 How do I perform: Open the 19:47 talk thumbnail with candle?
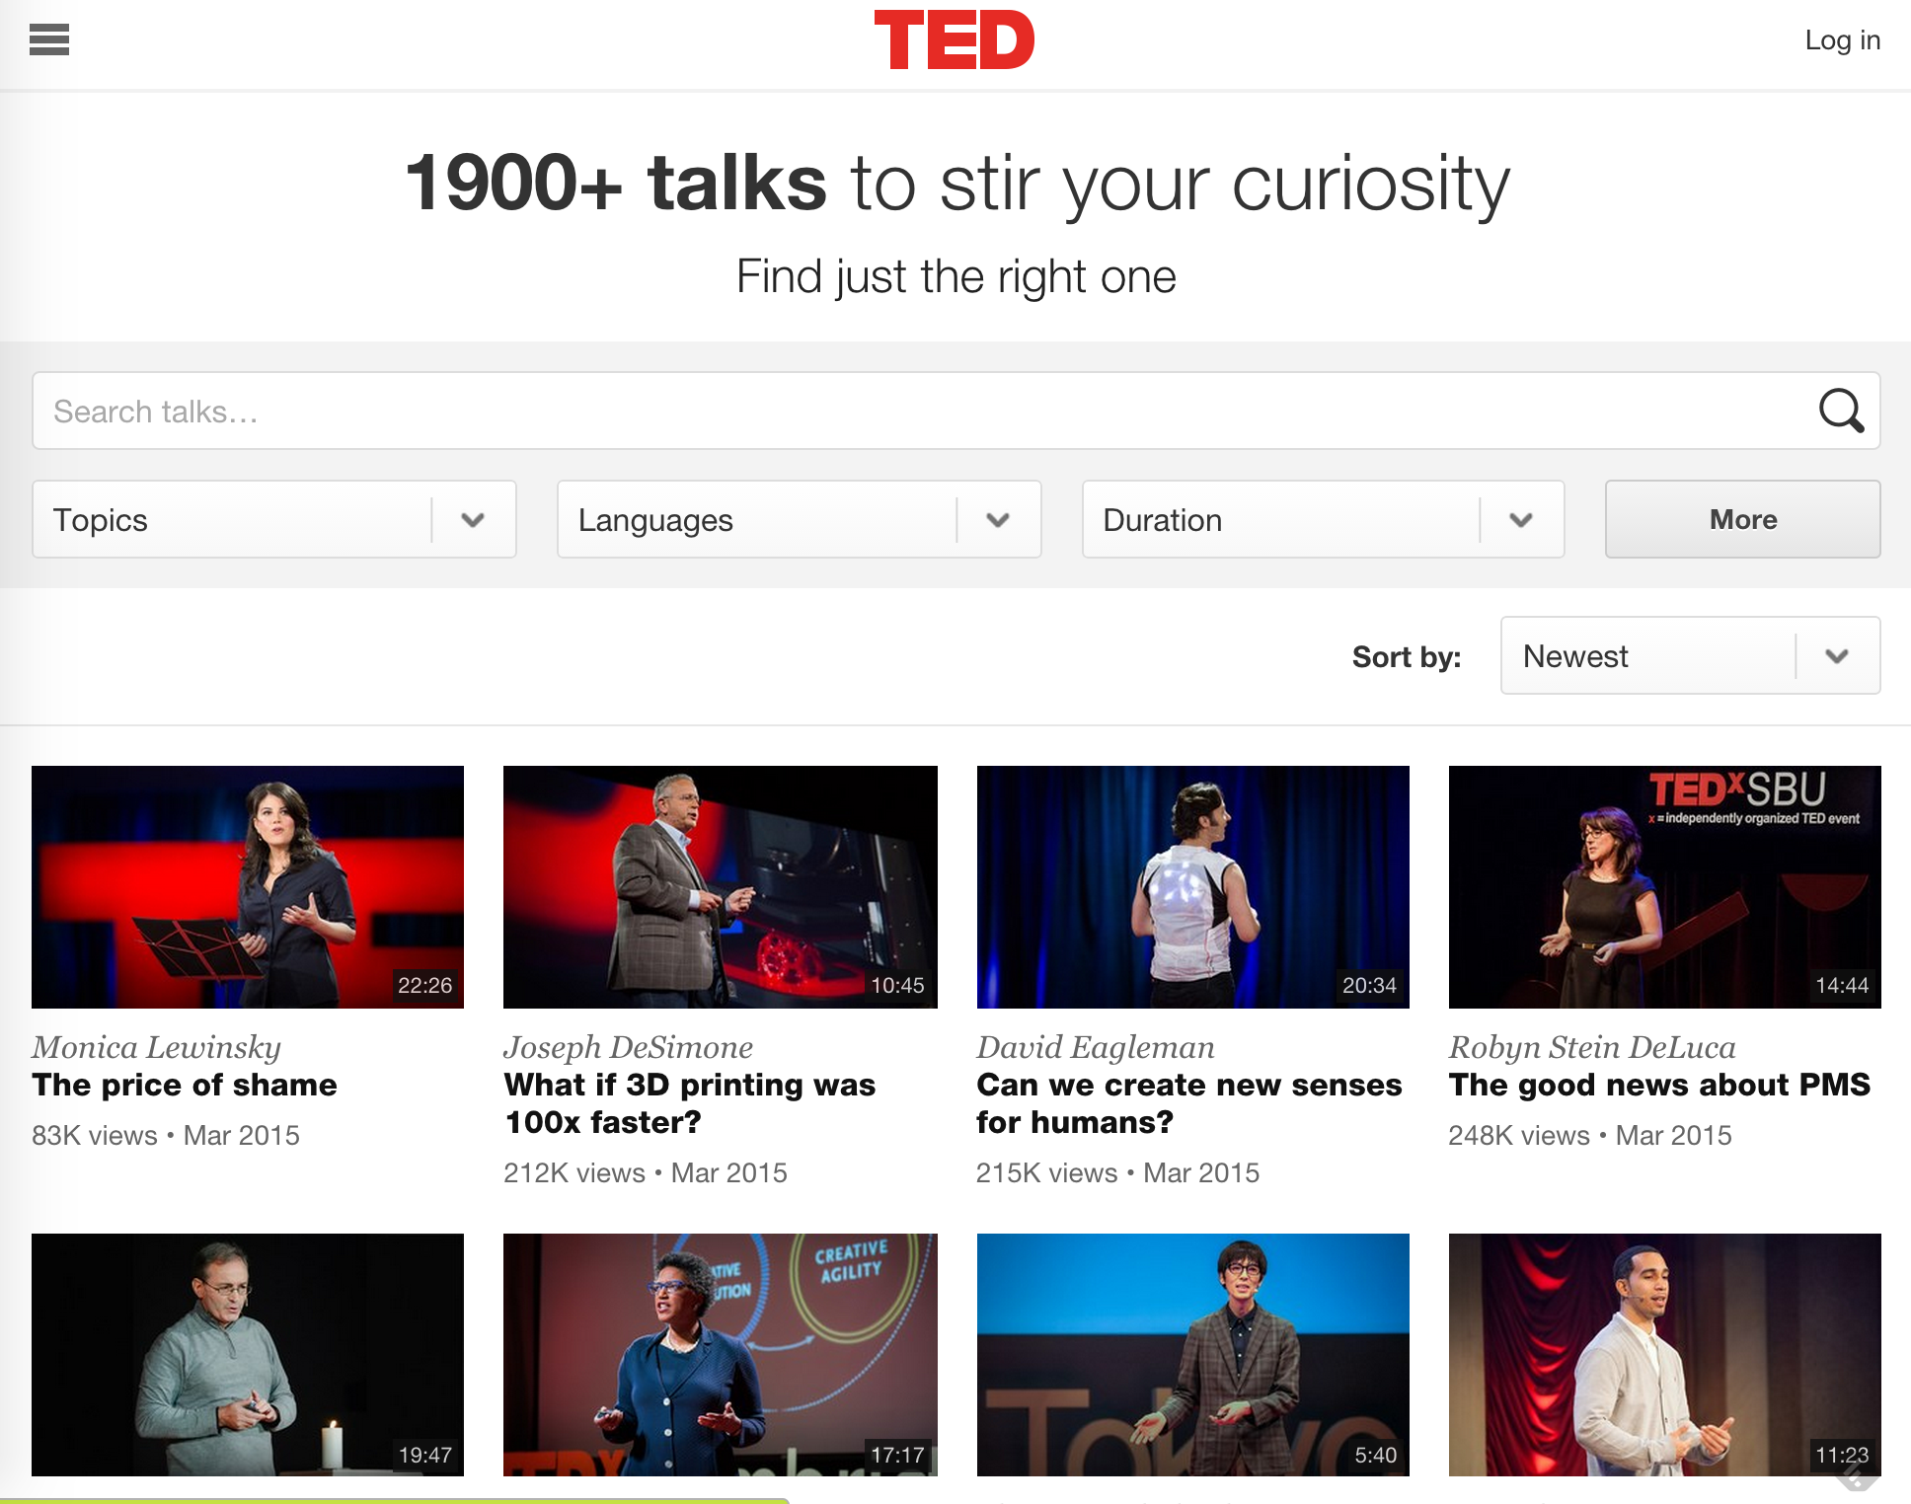pos(248,1355)
